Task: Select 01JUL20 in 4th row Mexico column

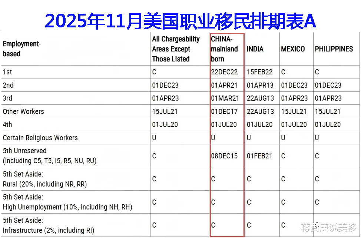Action: click(294, 124)
